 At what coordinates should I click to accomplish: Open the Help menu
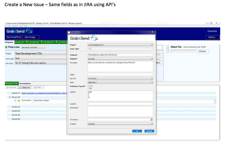point(26,26)
